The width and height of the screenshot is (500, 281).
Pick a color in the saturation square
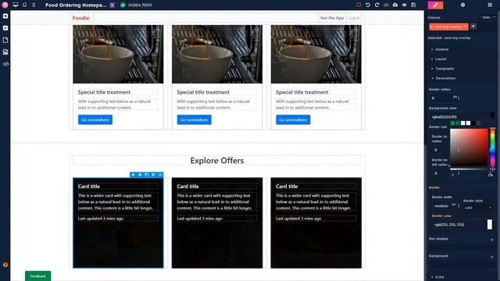click(x=469, y=147)
